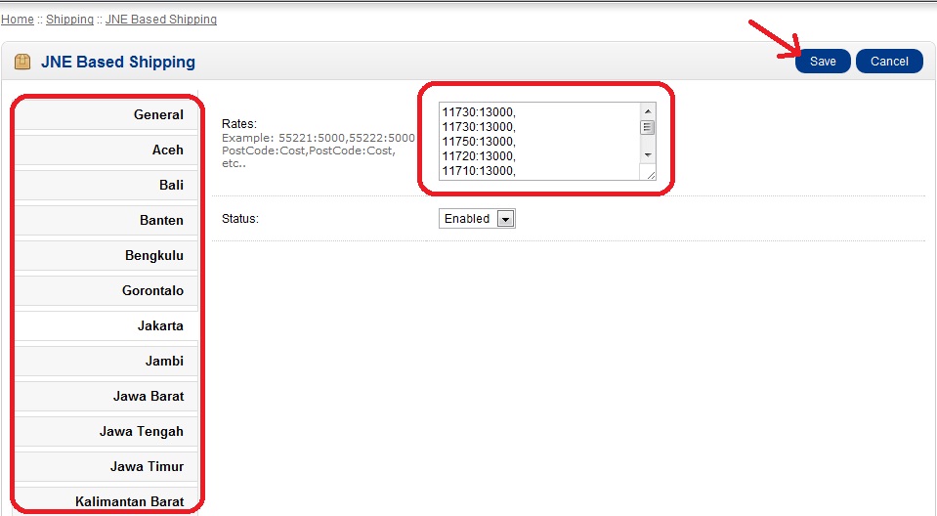Switch to the Jawa Barat tab

(x=107, y=397)
